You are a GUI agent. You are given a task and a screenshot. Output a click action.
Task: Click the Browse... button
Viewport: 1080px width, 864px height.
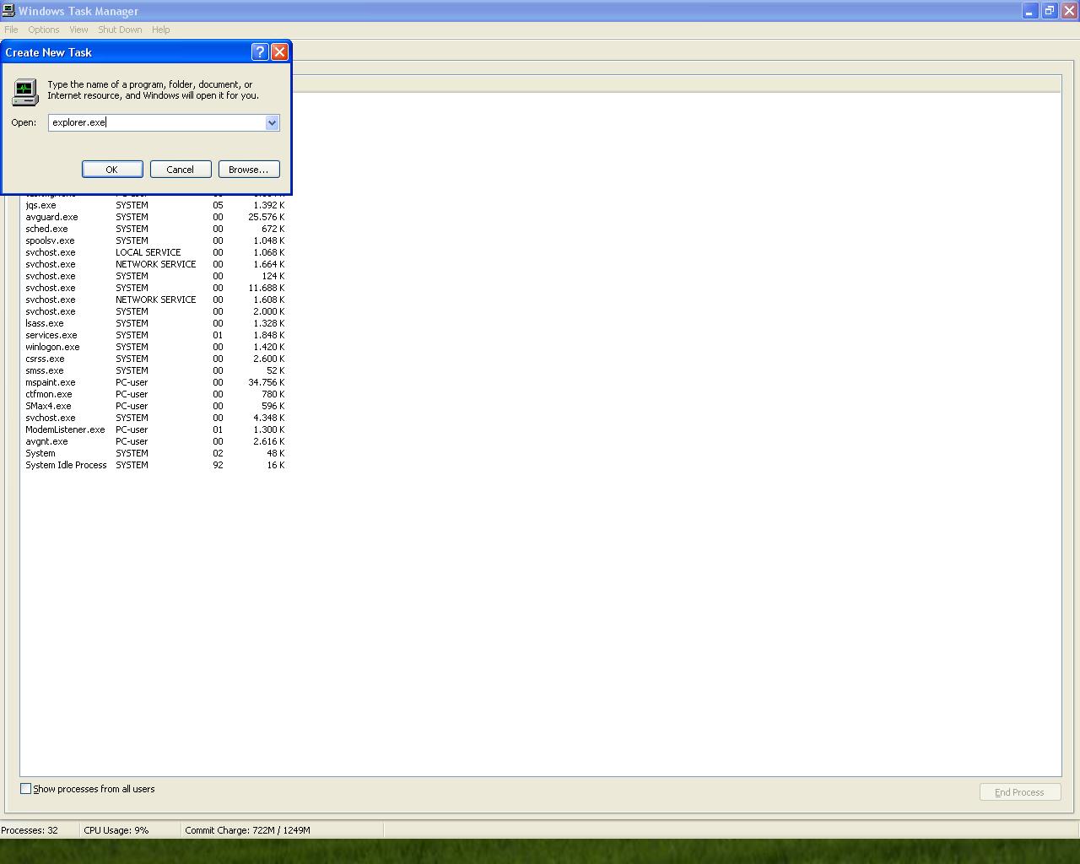click(249, 170)
